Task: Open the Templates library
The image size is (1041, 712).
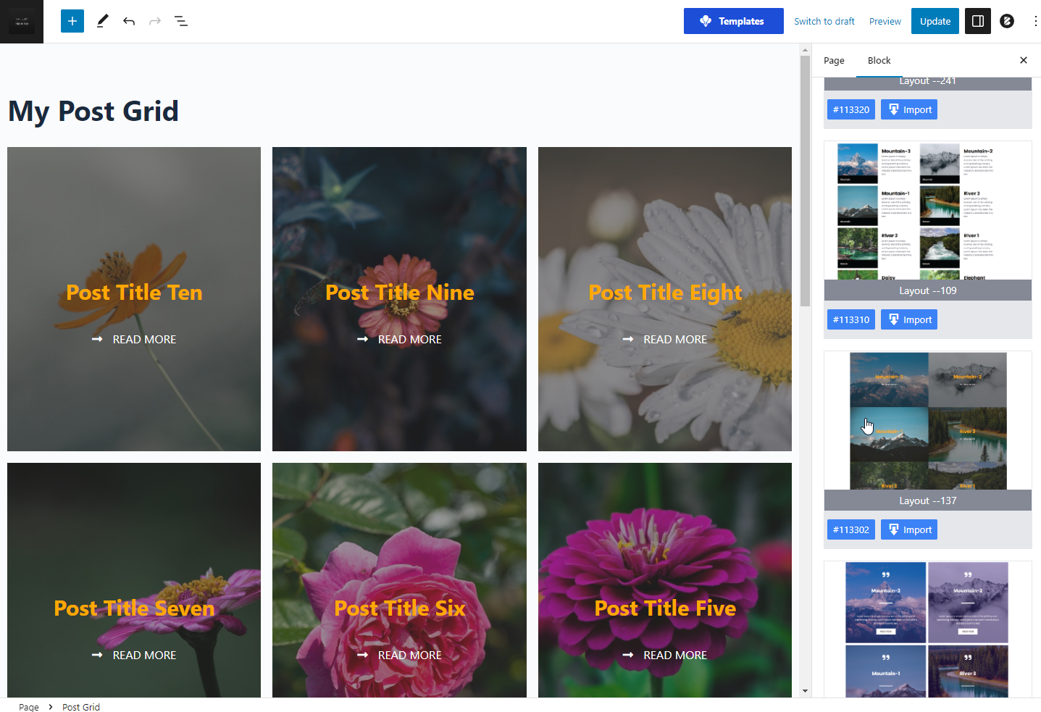Action: tap(733, 21)
